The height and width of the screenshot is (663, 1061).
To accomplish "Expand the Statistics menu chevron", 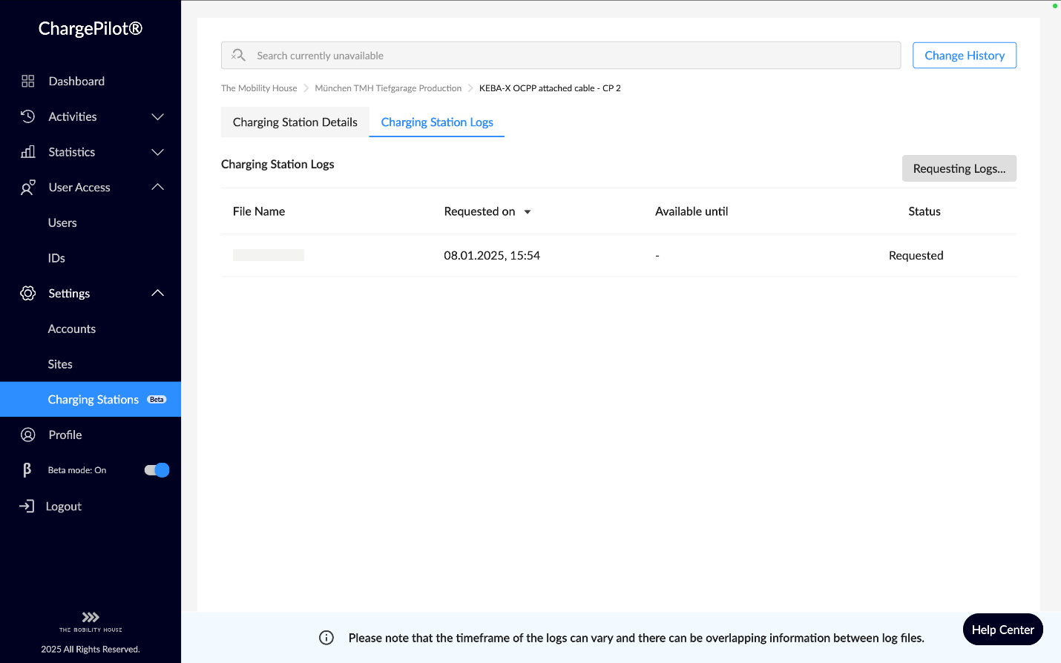I will click(157, 152).
